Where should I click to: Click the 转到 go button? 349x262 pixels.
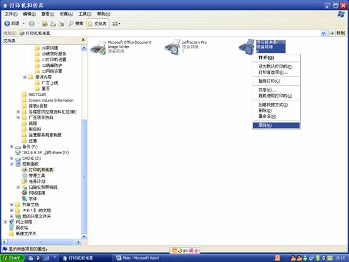[x=338, y=33]
